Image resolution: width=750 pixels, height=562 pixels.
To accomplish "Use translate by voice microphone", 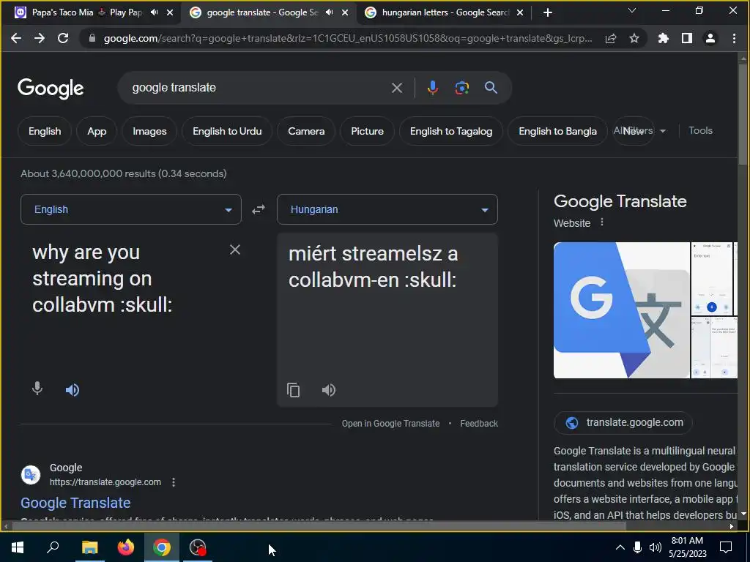I will (37, 389).
